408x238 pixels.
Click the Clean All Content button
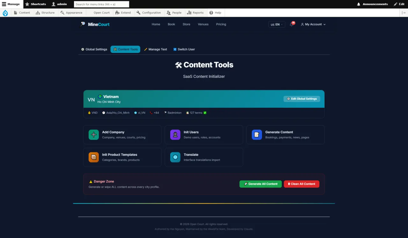pos(302,184)
